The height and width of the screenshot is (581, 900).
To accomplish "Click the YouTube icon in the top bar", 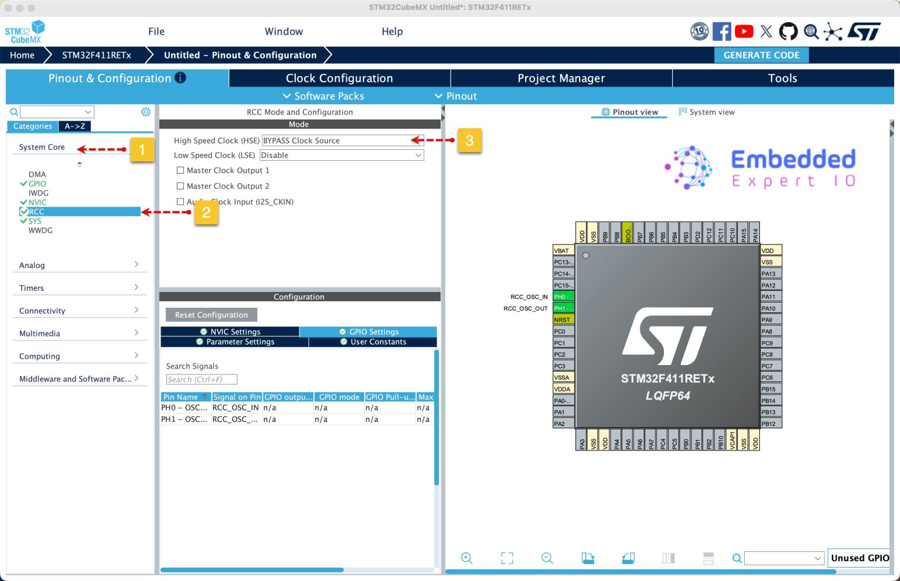I will click(x=744, y=31).
